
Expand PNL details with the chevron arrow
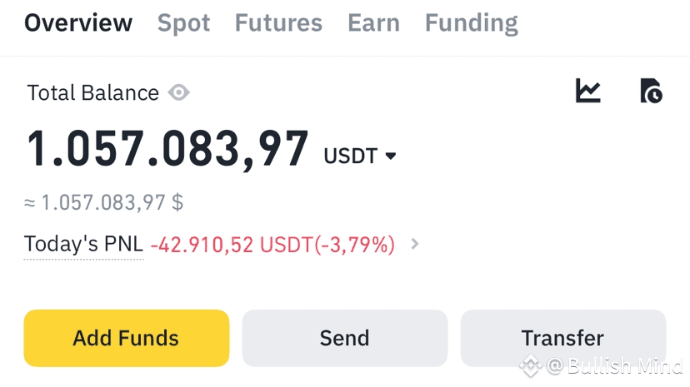coord(415,245)
